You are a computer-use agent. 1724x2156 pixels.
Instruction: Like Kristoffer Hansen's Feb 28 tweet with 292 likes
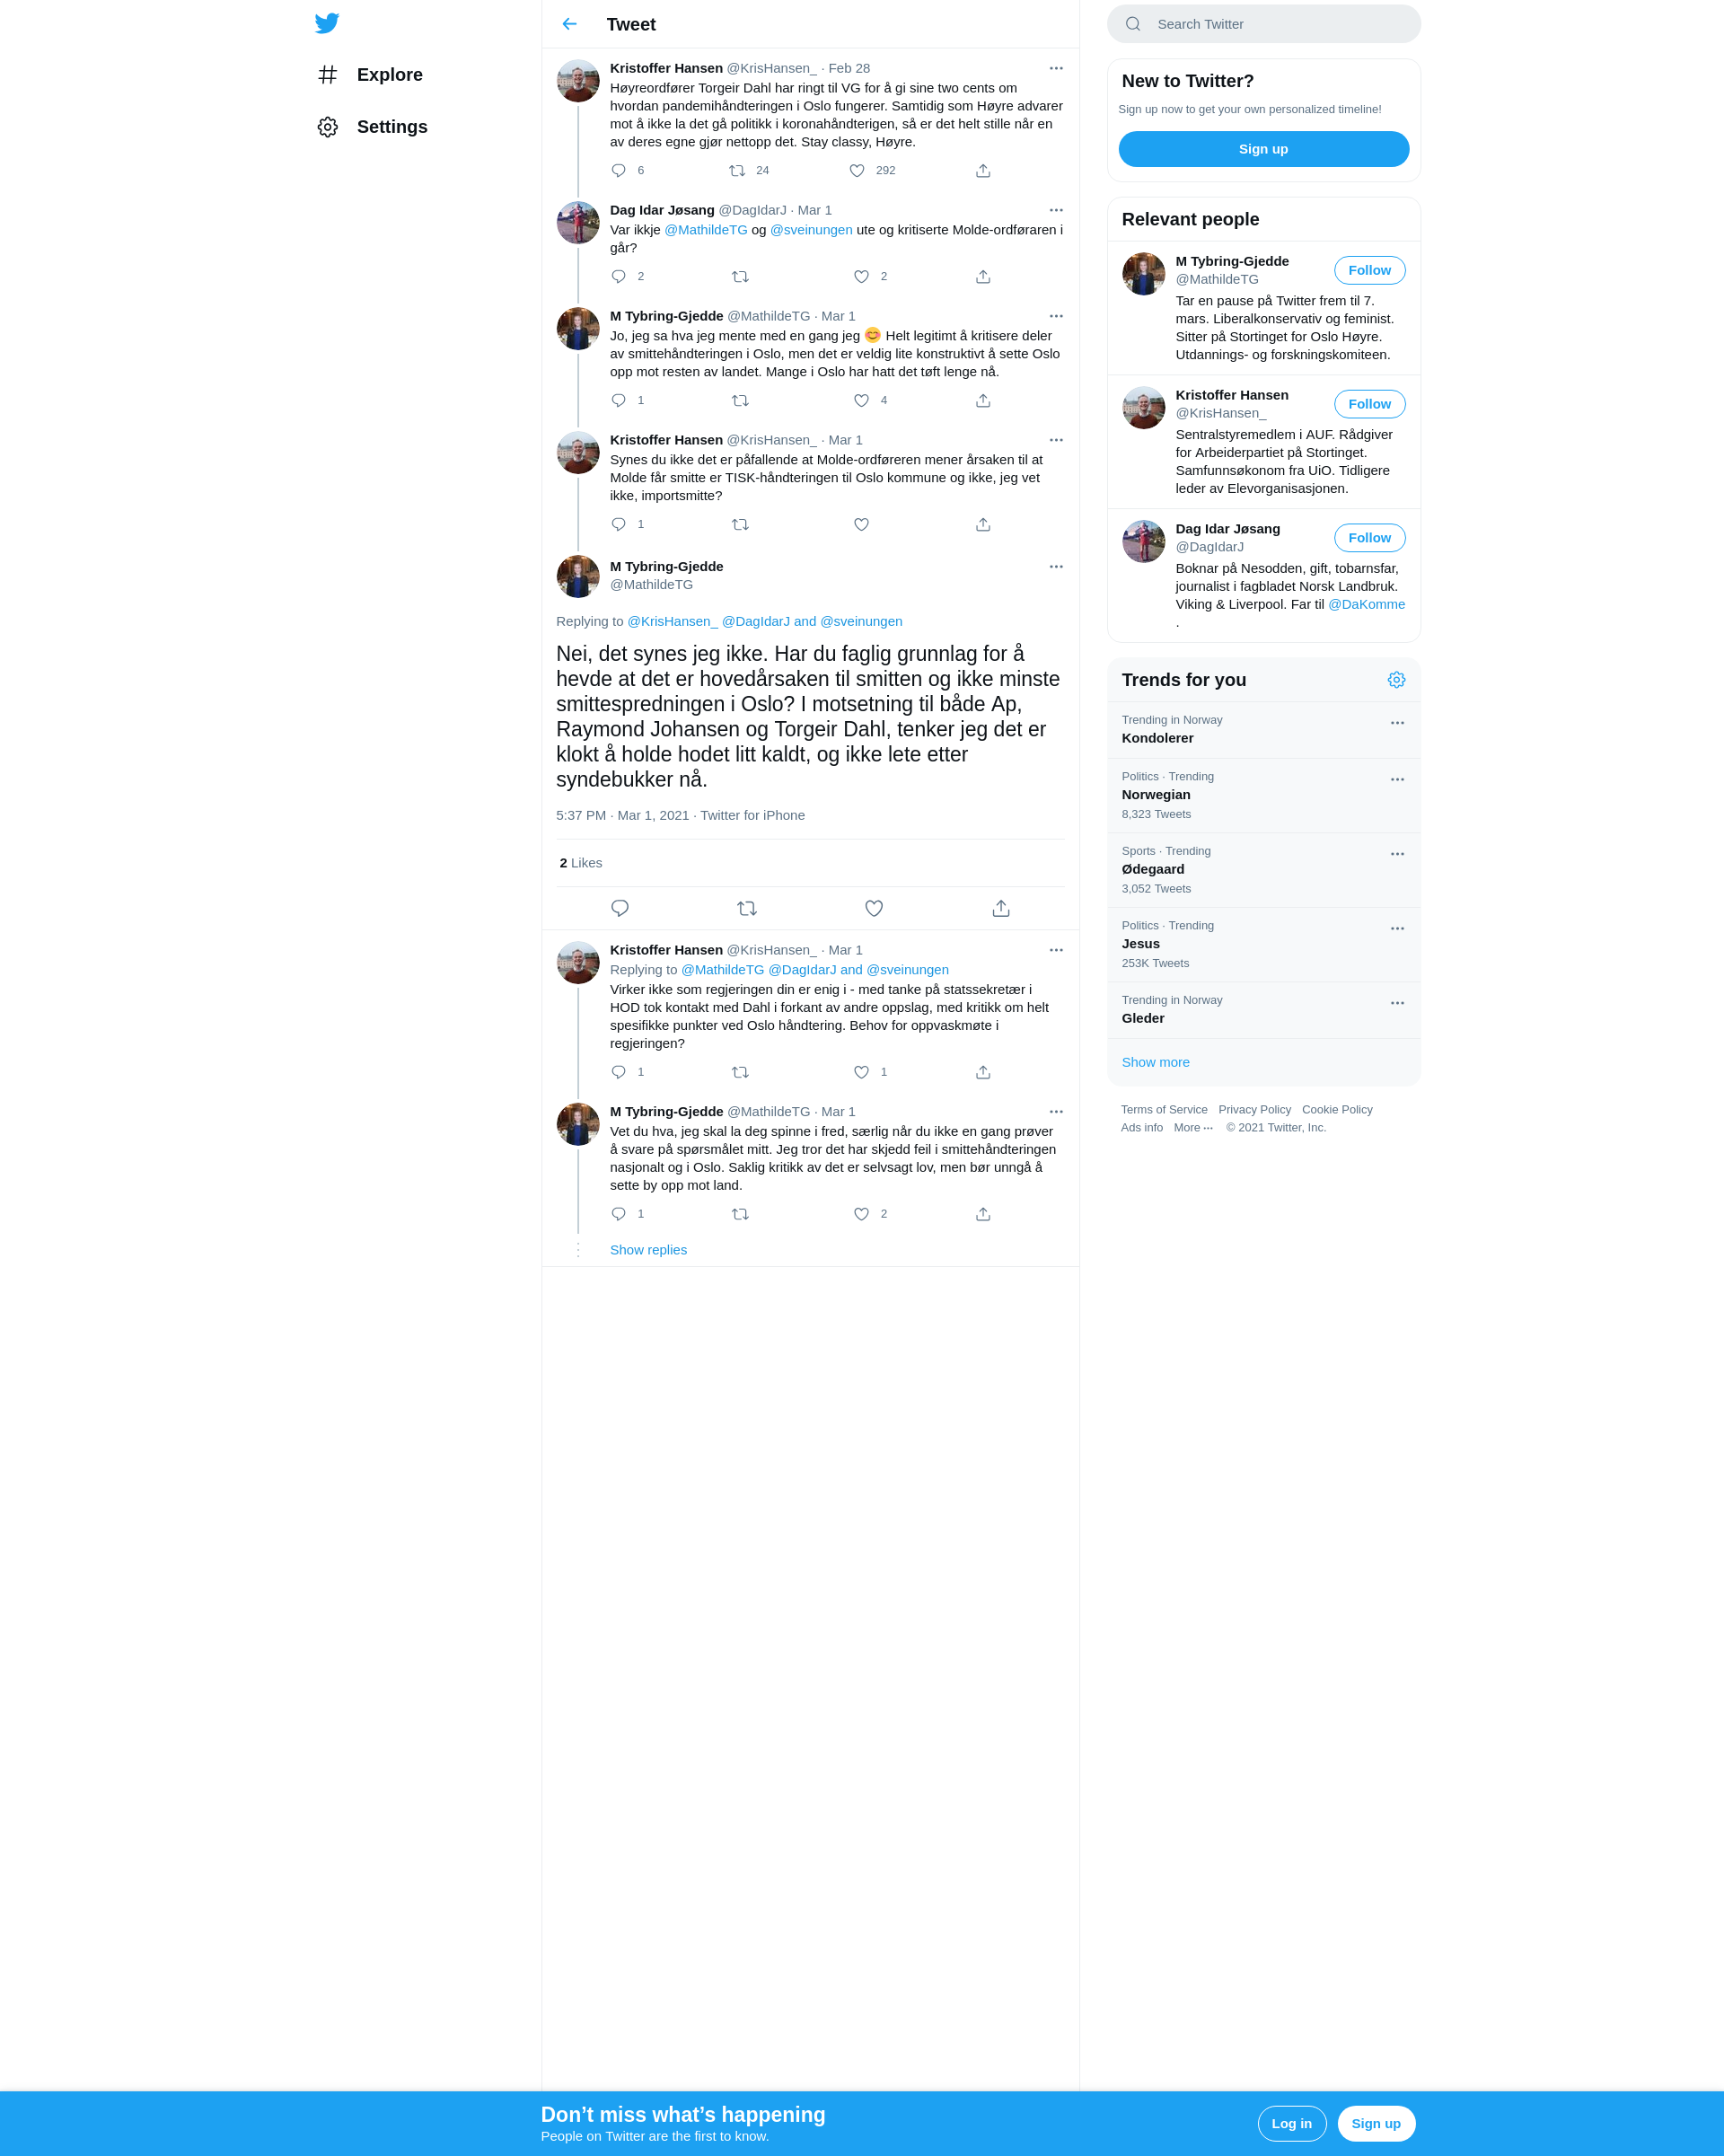tap(857, 171)
